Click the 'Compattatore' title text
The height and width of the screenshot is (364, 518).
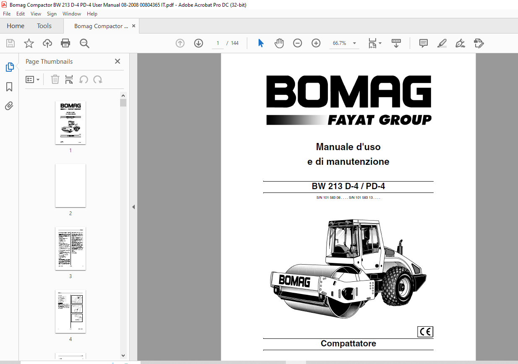(x=348, y=344)
